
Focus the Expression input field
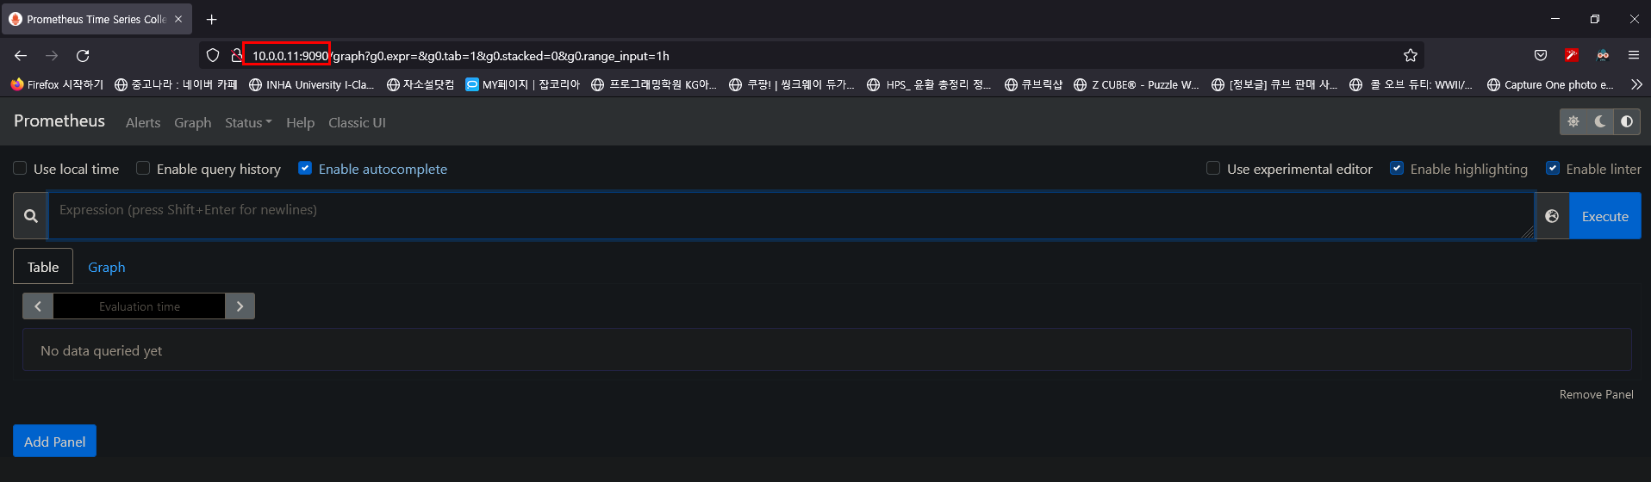click(x=791, y=215)
